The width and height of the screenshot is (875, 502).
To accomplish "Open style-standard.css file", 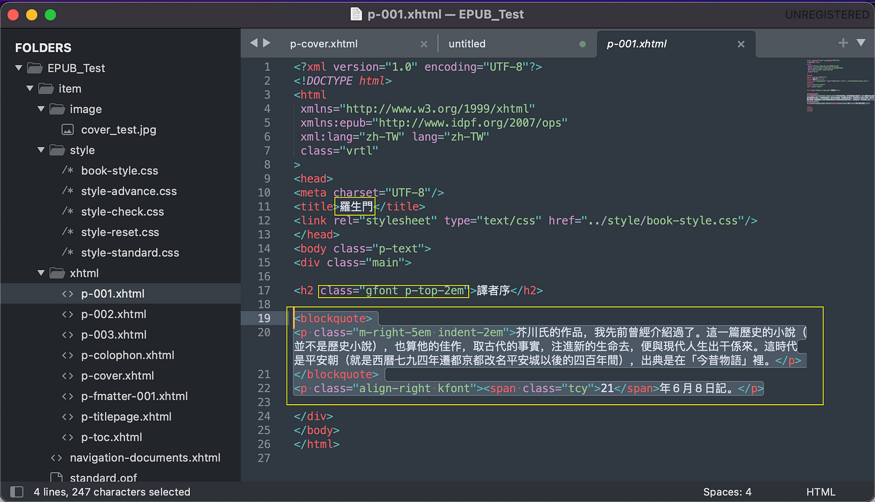I will tap(130, 252).
